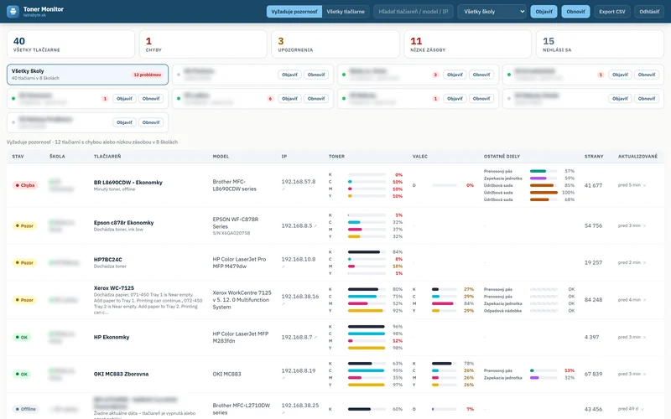
Task: Click Odhlásiť to log out
Action: 649,12
